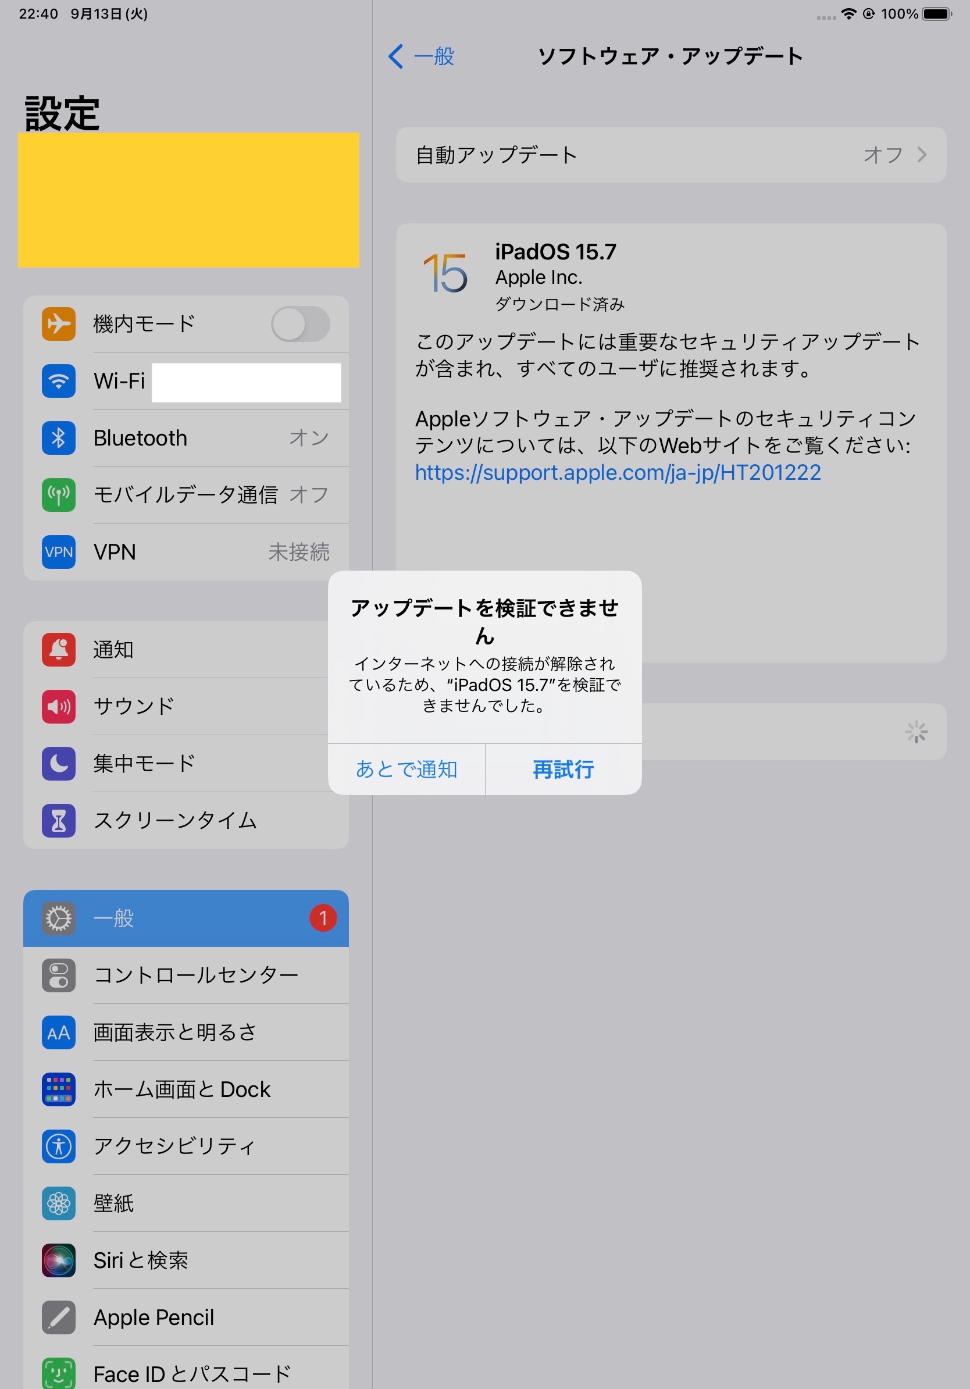This screenshot has height=1389, width=970.
Task: Tap the mobile data antenna icon
Action: [59, 495]
